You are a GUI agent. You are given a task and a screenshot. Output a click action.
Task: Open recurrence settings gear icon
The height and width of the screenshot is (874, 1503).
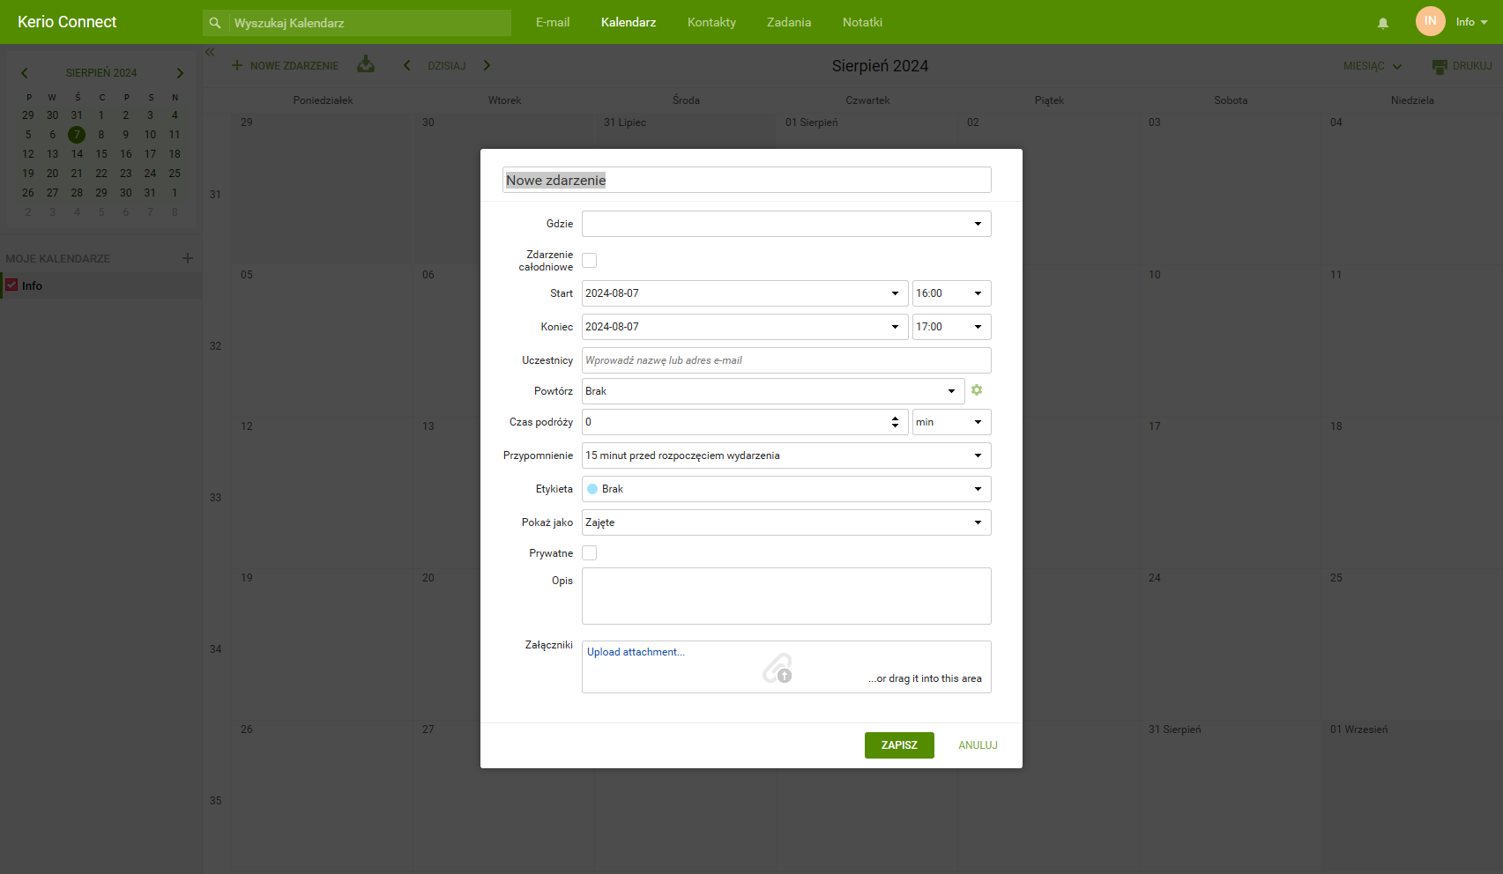tap(977, 390)
